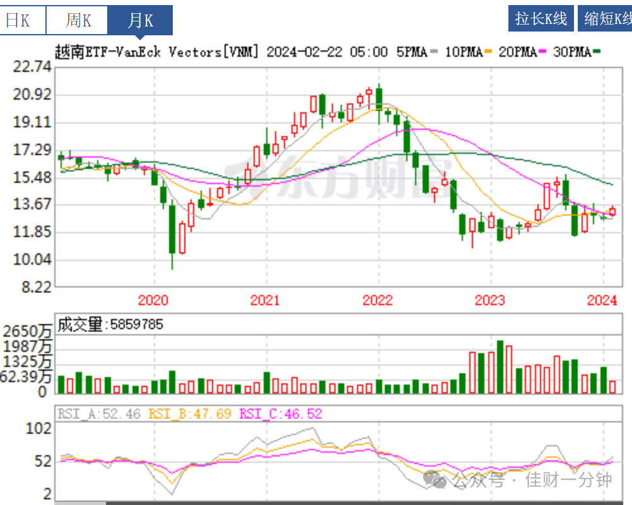Click the last red volume bar in 2024
Viewport: 632px width, 505px height.
pyautogui.click(x=612, y=387)
